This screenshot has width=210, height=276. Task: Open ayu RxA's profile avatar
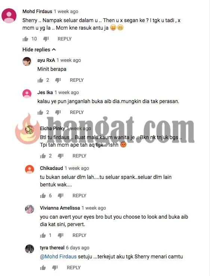coord(27,61)
